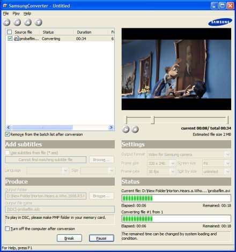The height and width of the screenshot is (252, 236).
Task: Click the Estimated file size 2 MB text
Action: 212,134
